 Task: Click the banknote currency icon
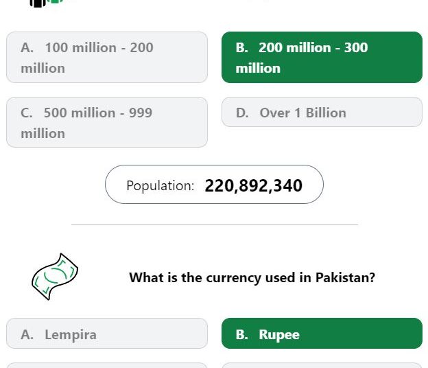55,277
